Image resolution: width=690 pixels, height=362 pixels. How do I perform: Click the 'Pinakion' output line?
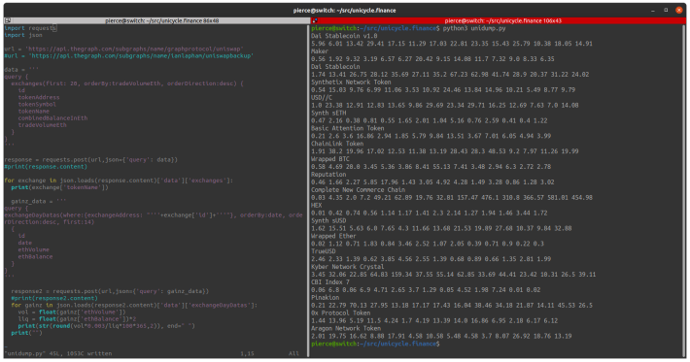click(x=326, y=297)
